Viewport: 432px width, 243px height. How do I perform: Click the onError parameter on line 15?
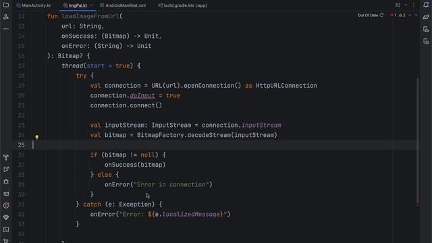point(74,46)
